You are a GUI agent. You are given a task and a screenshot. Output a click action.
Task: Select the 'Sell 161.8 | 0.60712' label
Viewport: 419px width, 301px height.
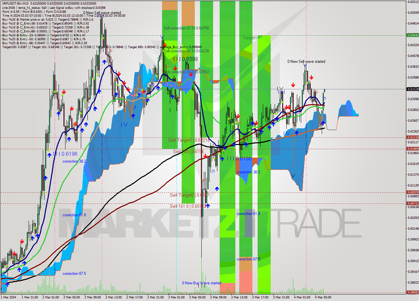click(x=188, y=206)
